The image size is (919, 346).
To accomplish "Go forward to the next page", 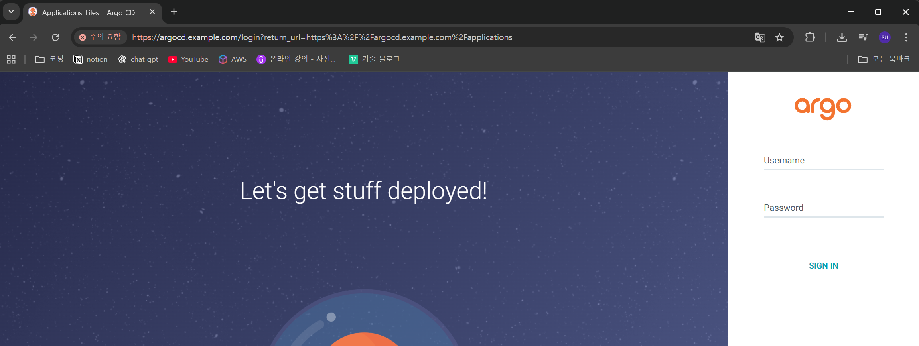I will [34, 37].
